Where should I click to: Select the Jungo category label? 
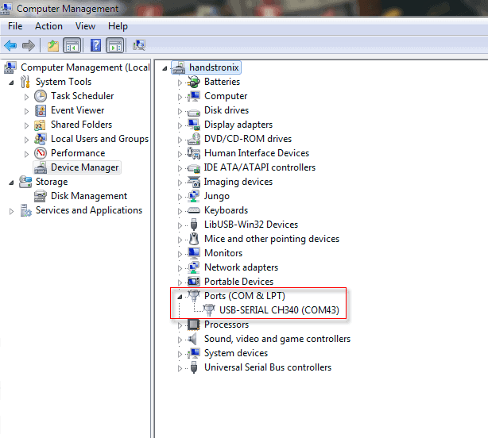click(217, 196)
